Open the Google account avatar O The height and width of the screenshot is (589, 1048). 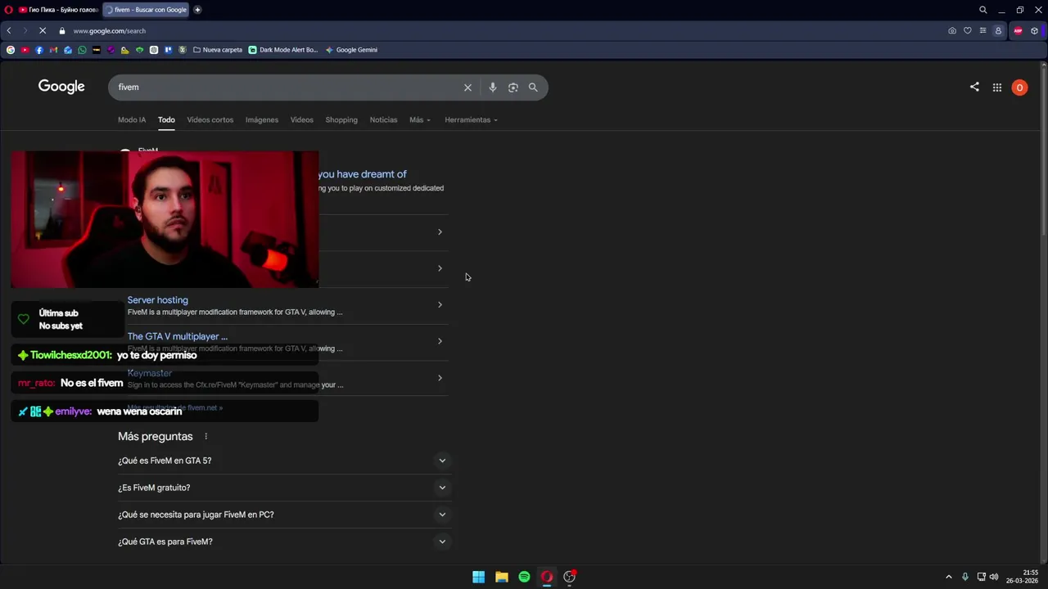point(1019,88)
